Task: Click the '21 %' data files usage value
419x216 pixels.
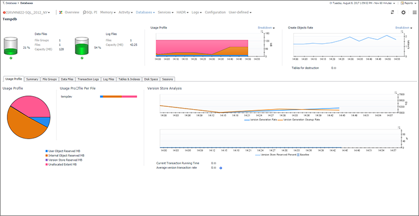Action: [x=26, y=48]
